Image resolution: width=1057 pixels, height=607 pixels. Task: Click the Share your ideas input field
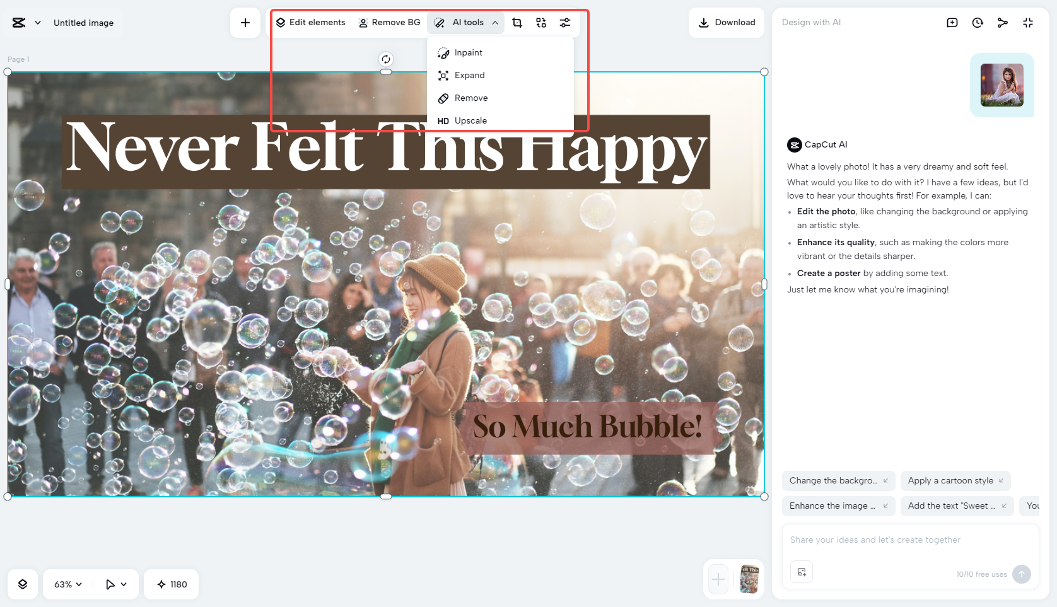pos(883,540)
